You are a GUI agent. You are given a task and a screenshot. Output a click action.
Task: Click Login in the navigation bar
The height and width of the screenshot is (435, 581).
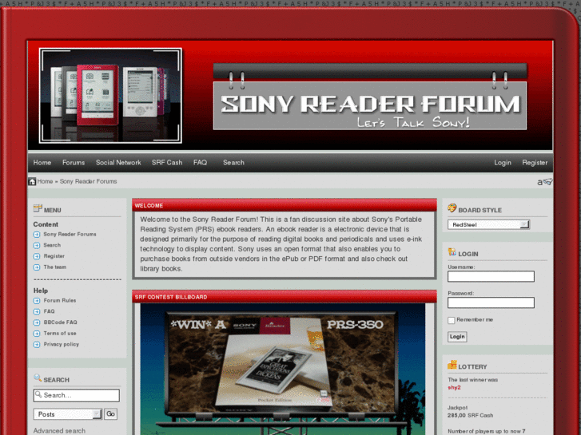[x=503, y=163]
